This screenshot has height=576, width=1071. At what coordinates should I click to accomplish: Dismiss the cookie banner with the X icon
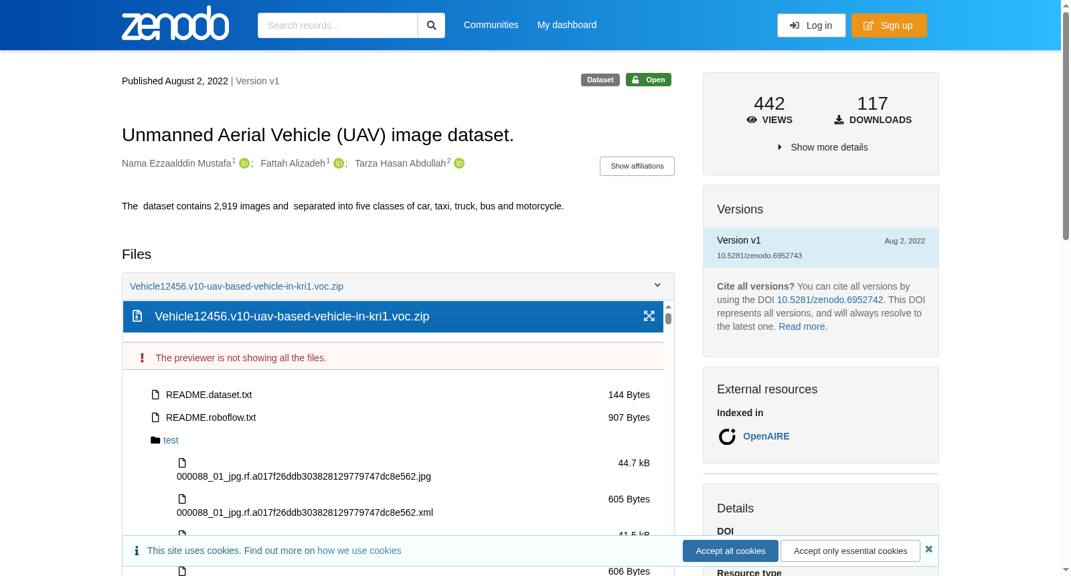pos(929,549)
